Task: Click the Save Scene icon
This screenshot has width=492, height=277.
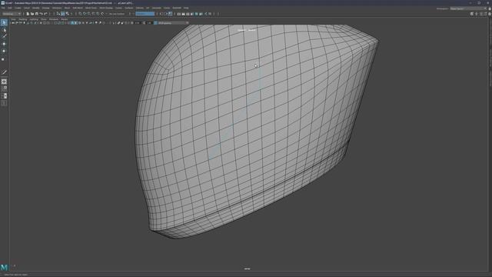Action: 36,14
